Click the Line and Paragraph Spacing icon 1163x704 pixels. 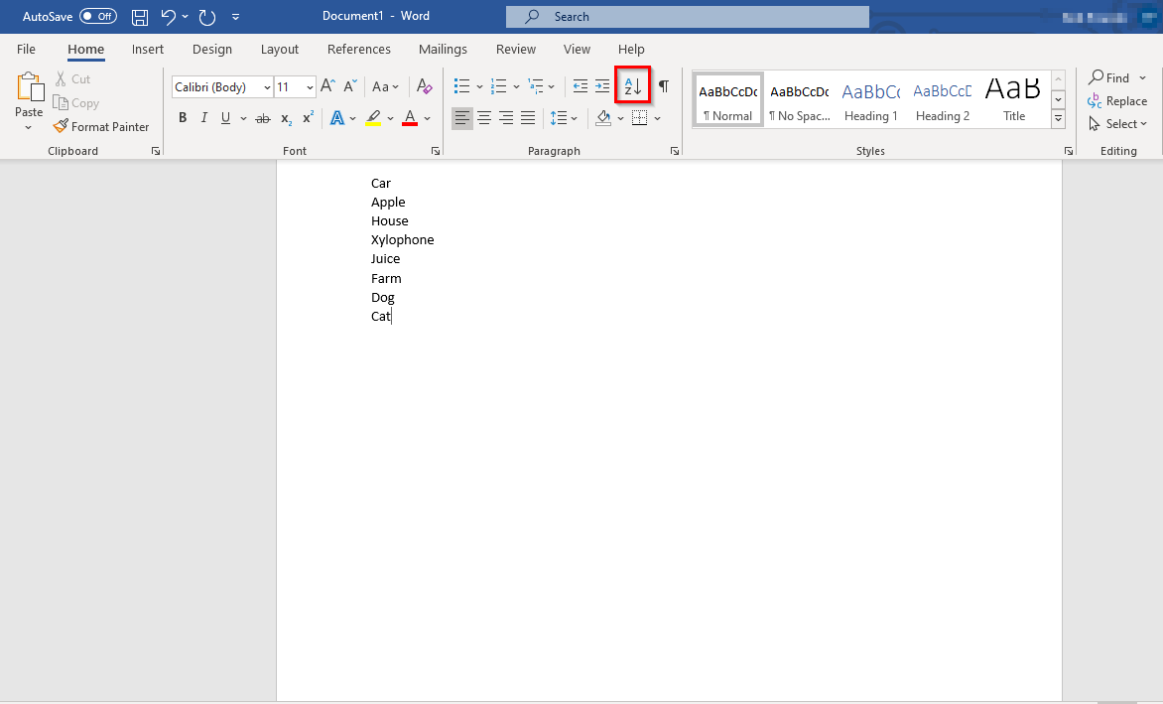click(x=560, y=118)
